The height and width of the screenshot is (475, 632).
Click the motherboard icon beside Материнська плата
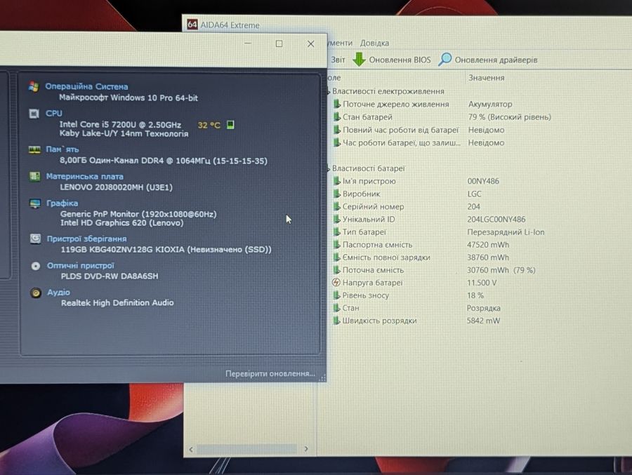(34, 177)
